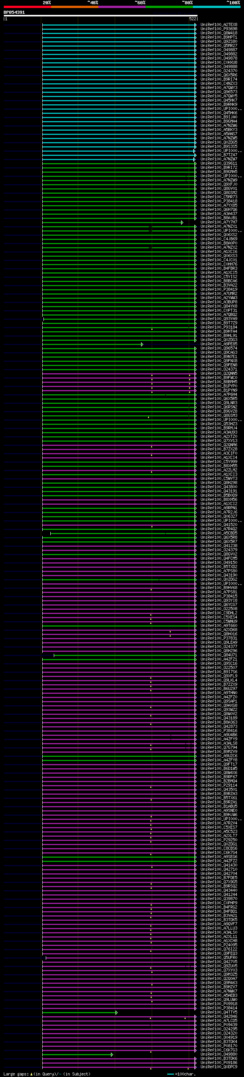The width and height of the screenshot is (244, 1077).
Task: Select the UniRef100_Q4TTV5 label
Action: point(218,1012)
